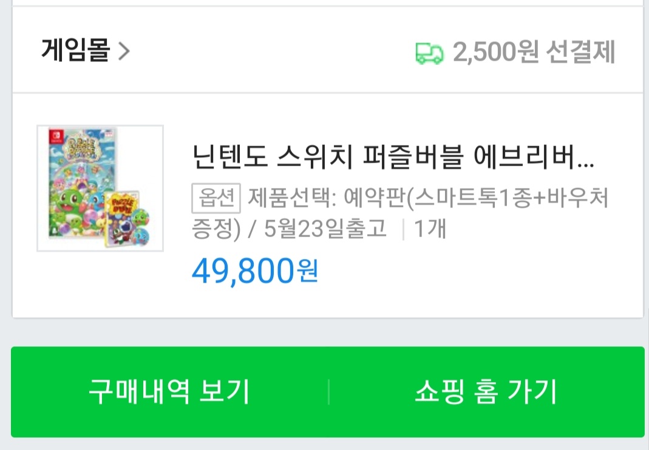Open the 닌텐도 스위치 퍼즐버블 product title
The image size is (649, 450).
tap(393, 156)
